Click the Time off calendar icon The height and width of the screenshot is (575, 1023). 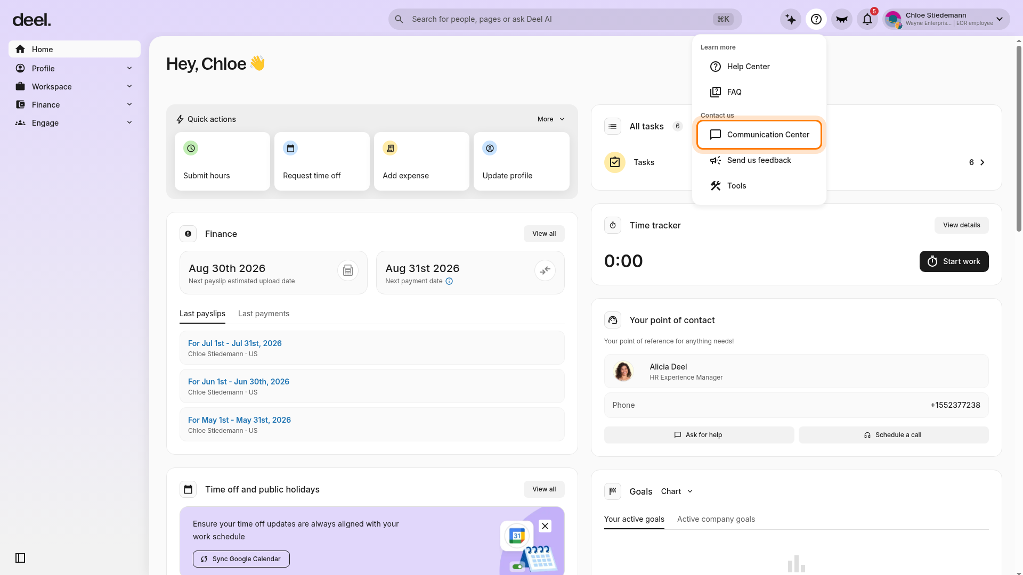[x=188, y=489]
